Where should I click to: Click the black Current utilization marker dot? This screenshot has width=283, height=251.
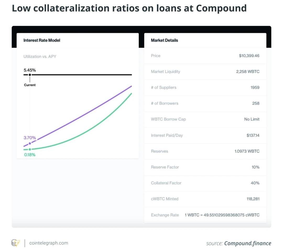[x=30, y=75]
